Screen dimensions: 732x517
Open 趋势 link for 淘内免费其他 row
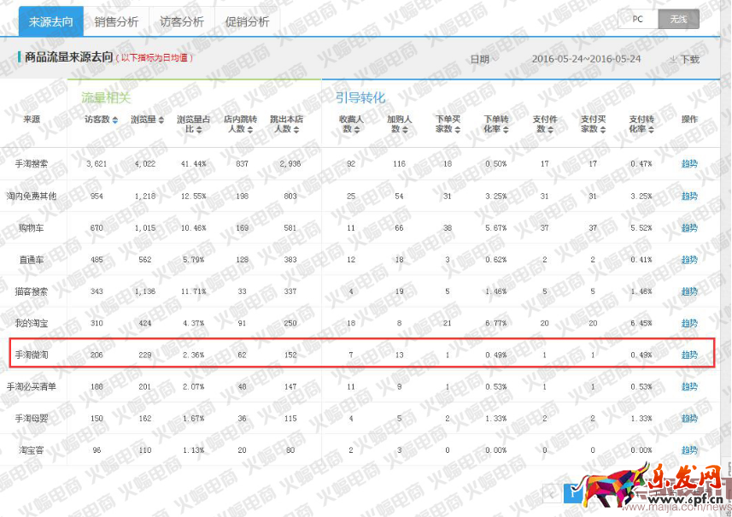point(689,197)
